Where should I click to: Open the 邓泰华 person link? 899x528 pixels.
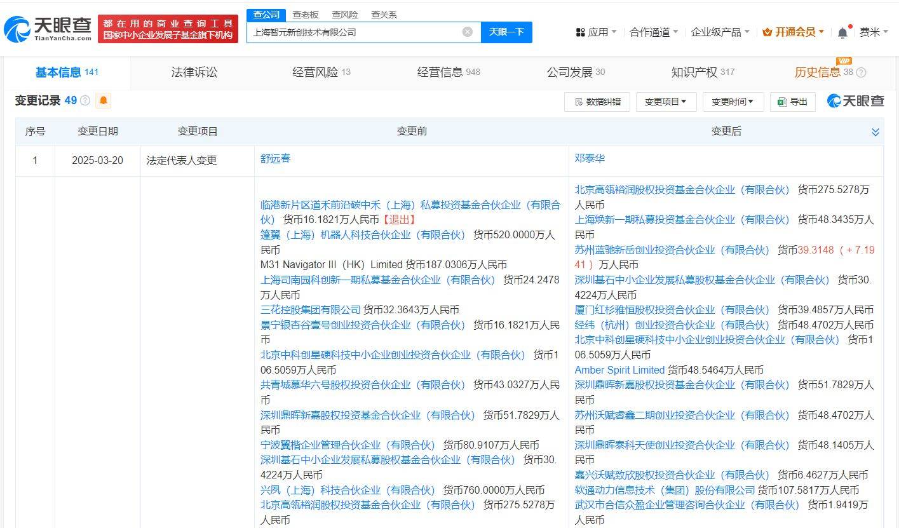click(x=590, y=159)
